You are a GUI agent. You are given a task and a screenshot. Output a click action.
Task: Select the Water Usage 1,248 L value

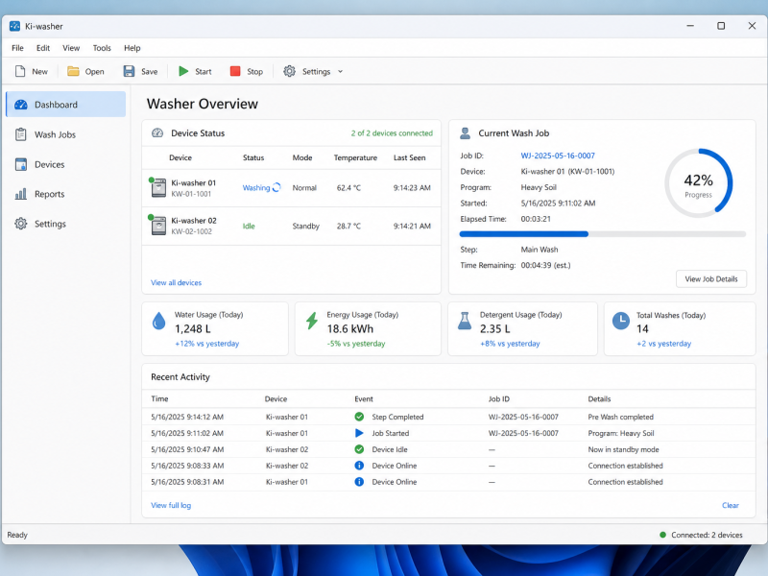(x=193, y=329)
